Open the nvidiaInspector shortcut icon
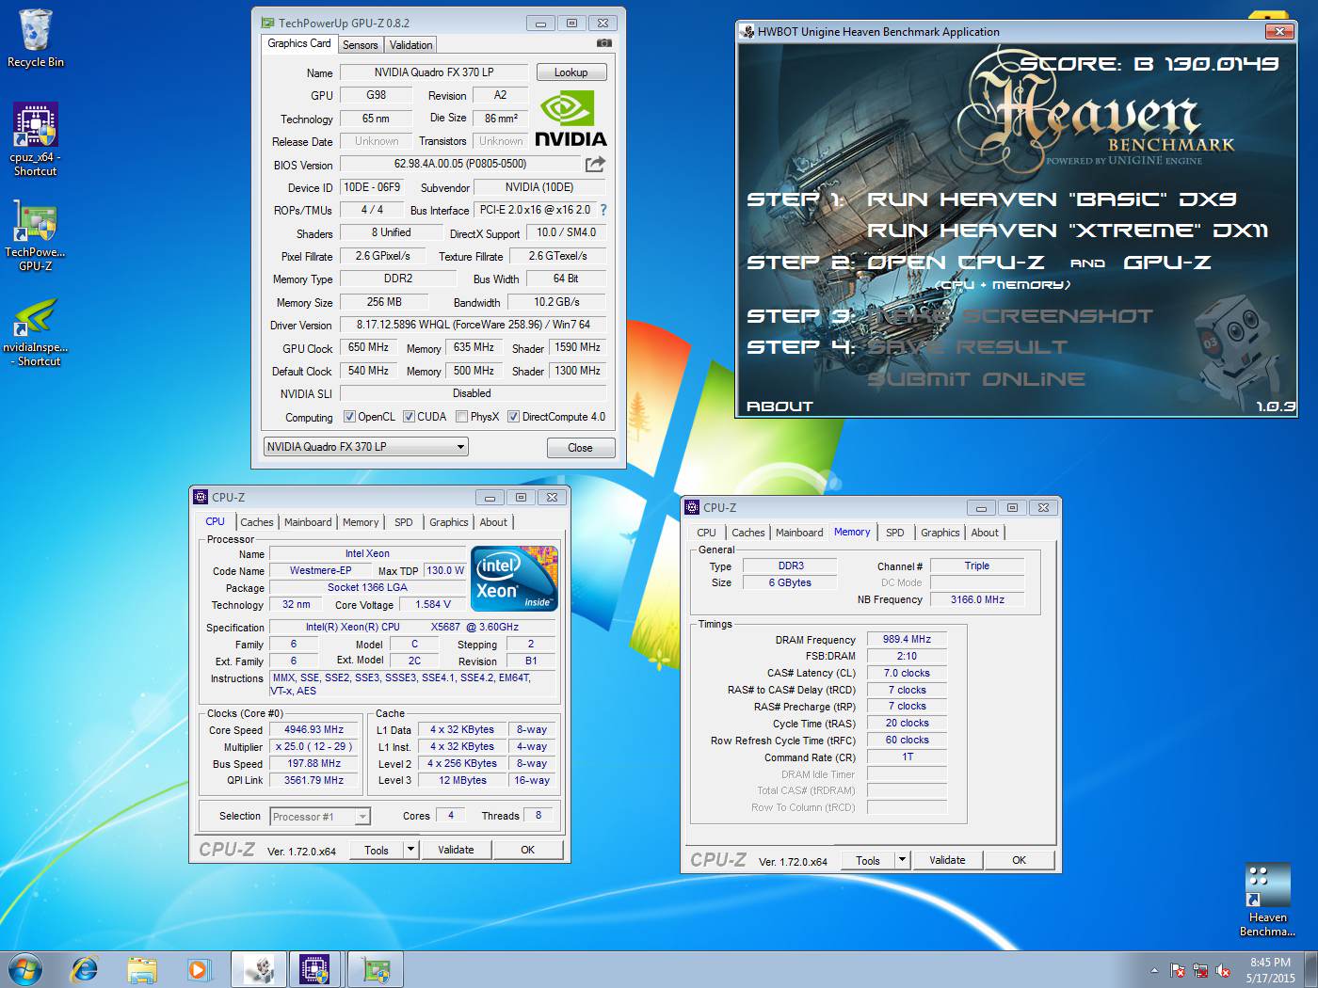 (35, 332)
